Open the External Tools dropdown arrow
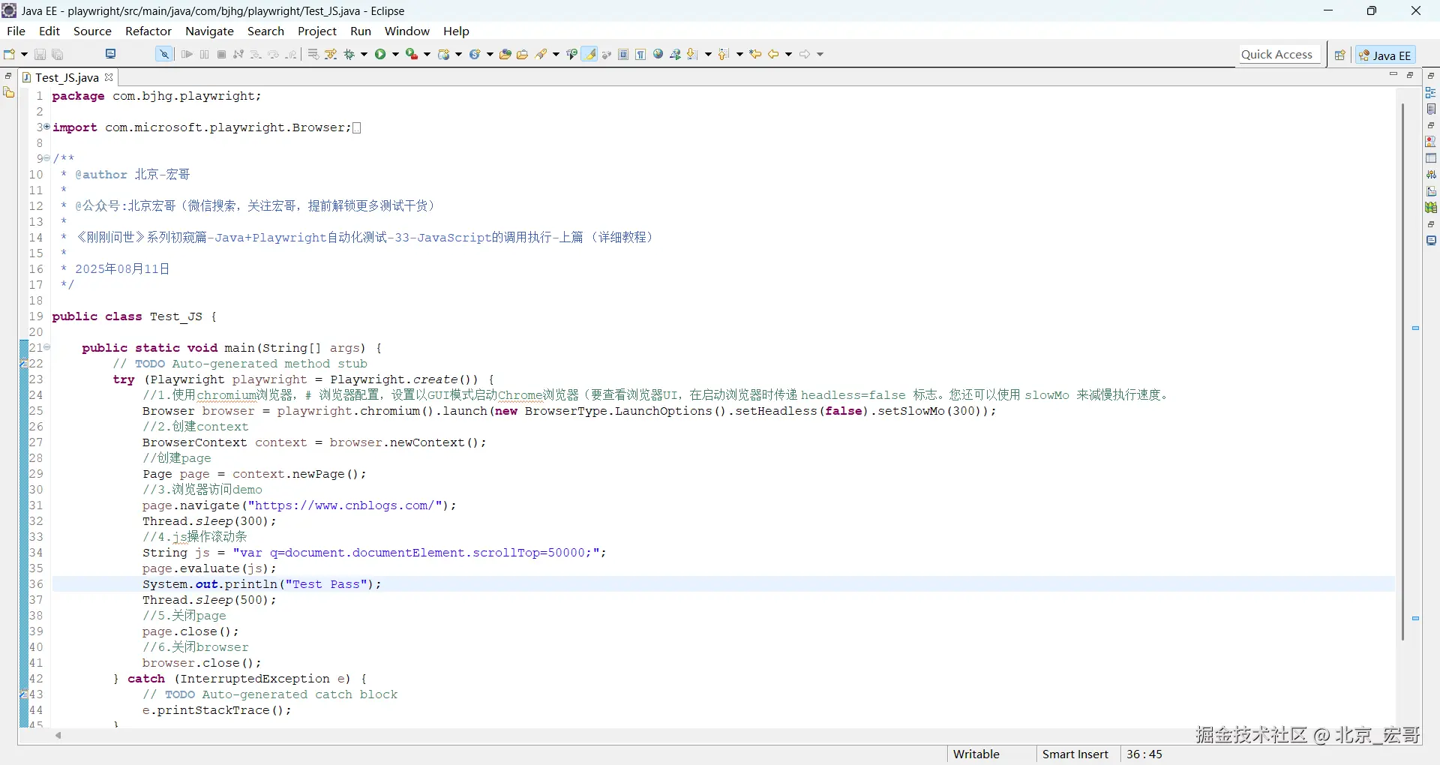1440x765 pixels. 427,54
